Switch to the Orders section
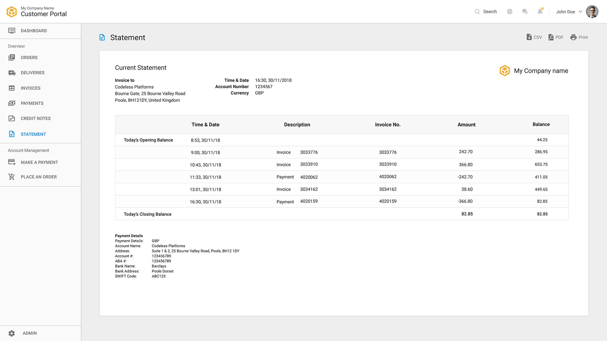 tap(29, 57)
